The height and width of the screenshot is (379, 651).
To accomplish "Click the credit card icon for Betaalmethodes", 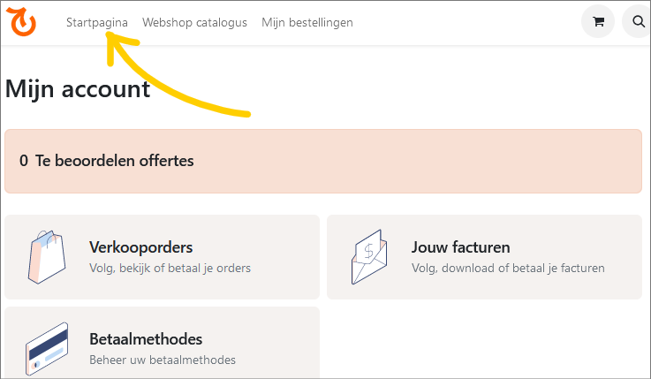I will point(48,348).
